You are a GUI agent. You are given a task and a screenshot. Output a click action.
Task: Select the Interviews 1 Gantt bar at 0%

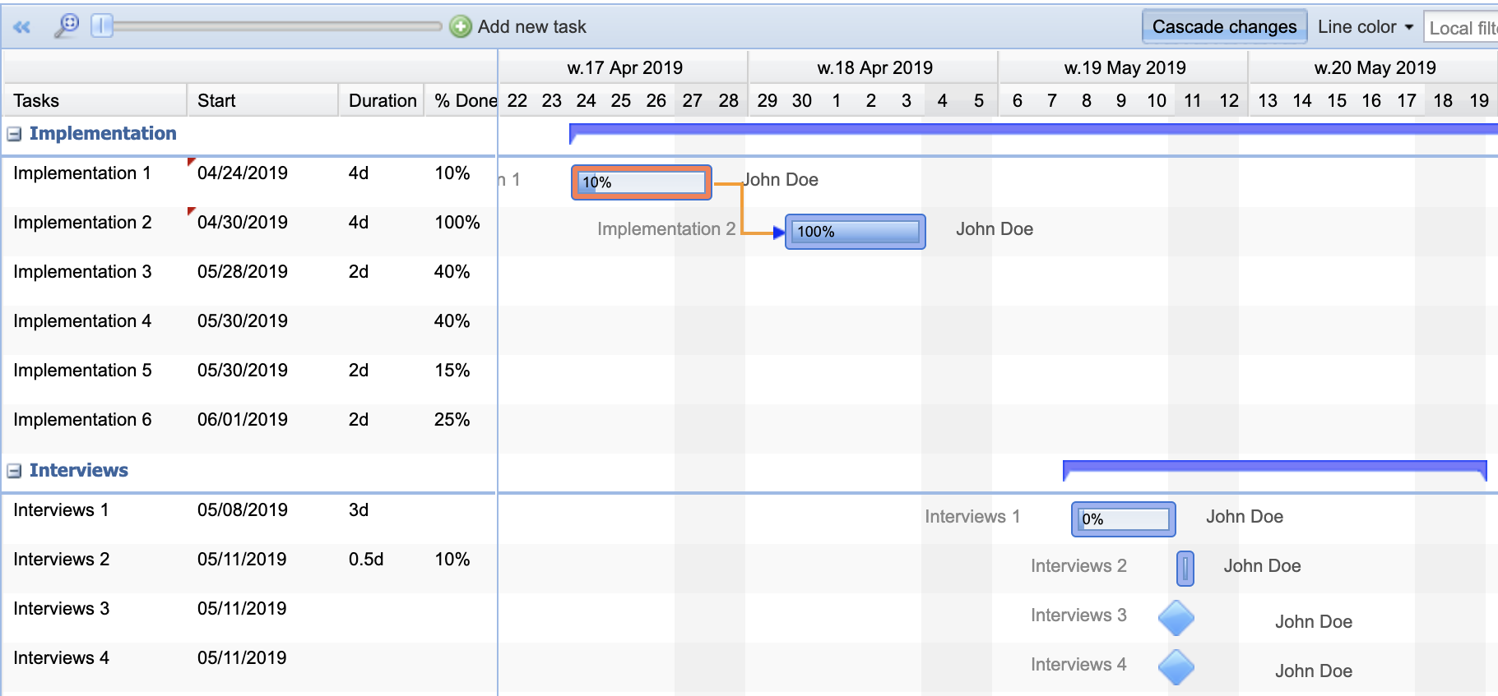tap(1124, 519)
